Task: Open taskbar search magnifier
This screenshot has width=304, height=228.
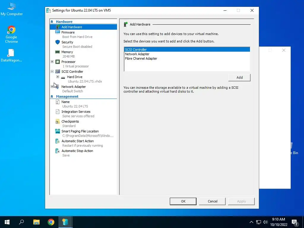Action: pyautogui.click(x=21, y=222)
